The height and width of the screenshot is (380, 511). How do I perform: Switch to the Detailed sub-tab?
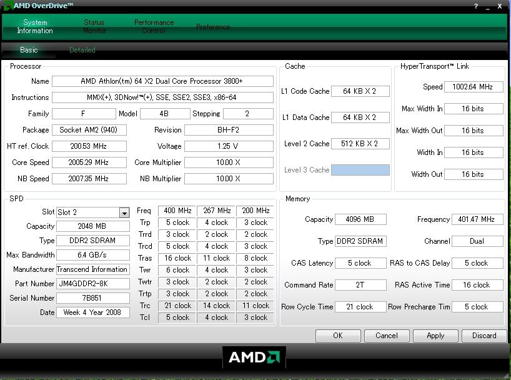pos(82,50)
